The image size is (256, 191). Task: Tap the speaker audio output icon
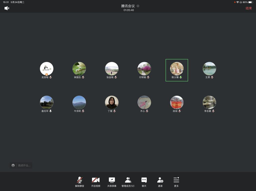click(x=7, y=8)
